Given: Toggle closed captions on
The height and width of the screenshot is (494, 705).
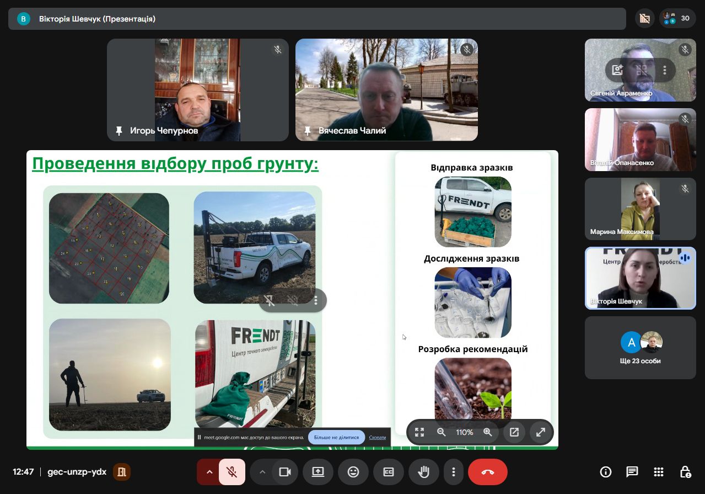Looking at the screenshot, I should (x=389, y=472).
